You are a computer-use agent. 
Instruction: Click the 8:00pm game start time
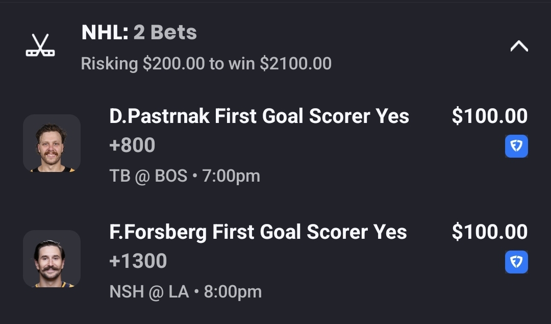(233, 292)
